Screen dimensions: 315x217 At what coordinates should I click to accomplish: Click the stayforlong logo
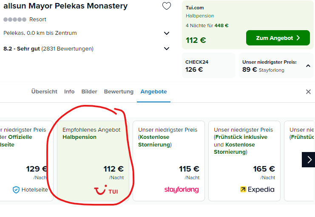point(182,189)
